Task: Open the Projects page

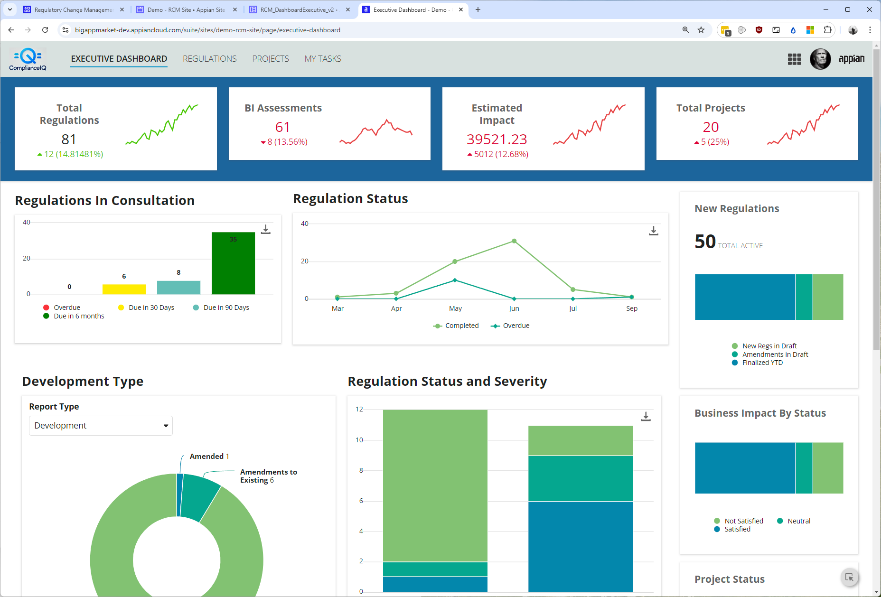Action: pyautogui.click(x=271, y=59)
